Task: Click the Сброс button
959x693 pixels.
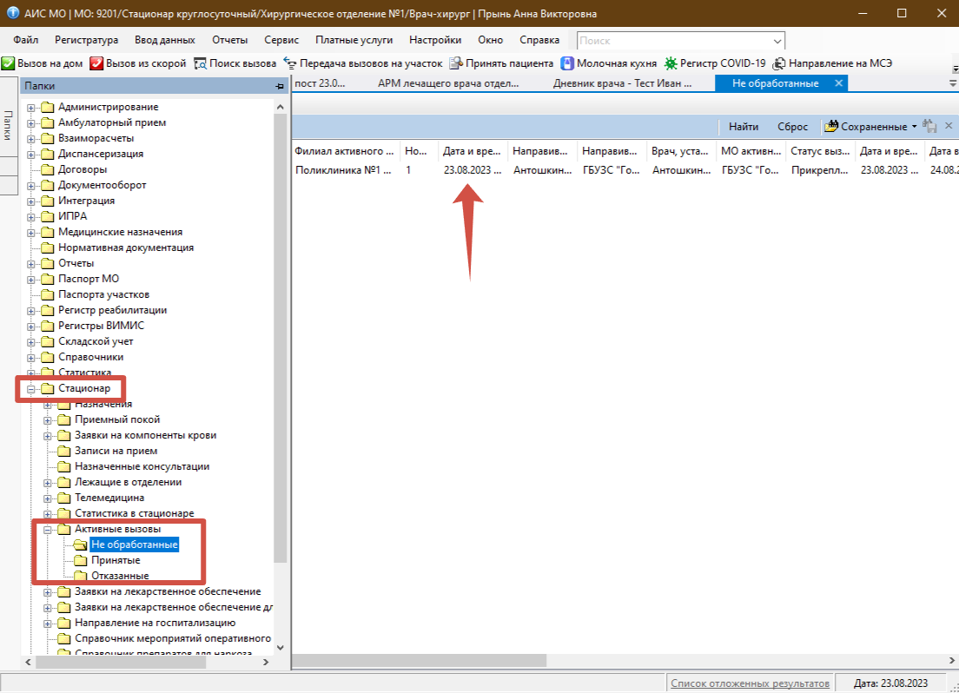Action: [x=792, y=127]
